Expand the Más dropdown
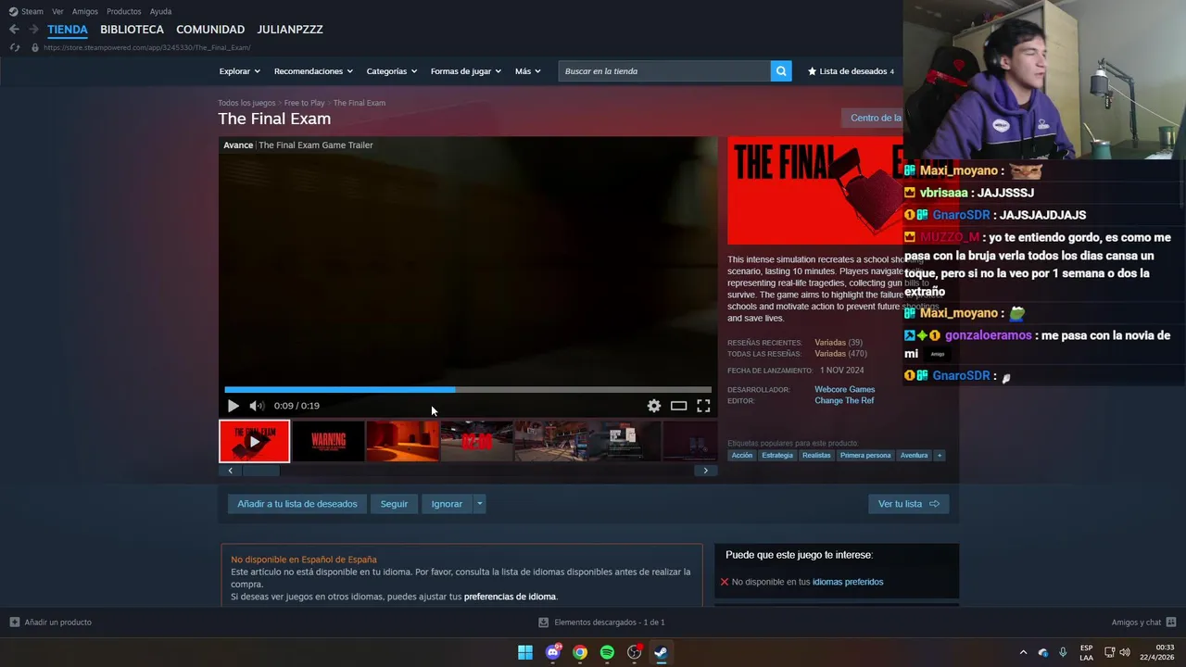Viewport: 1186px width, 667px height. 527,71
